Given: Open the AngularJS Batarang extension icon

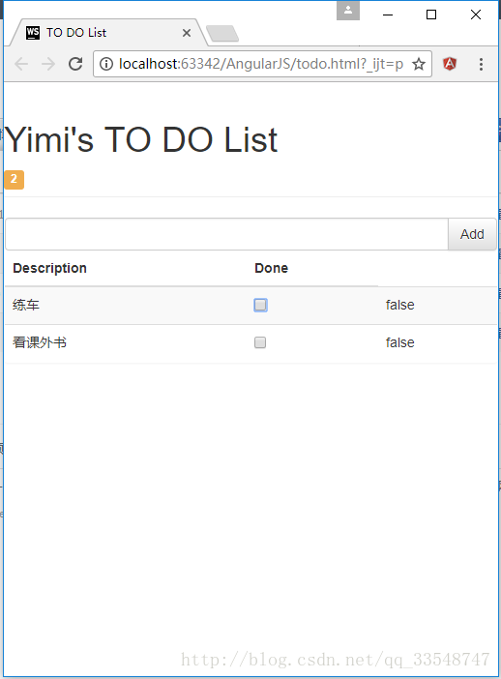Looking at the screenshot, I should tap(450, 64).
